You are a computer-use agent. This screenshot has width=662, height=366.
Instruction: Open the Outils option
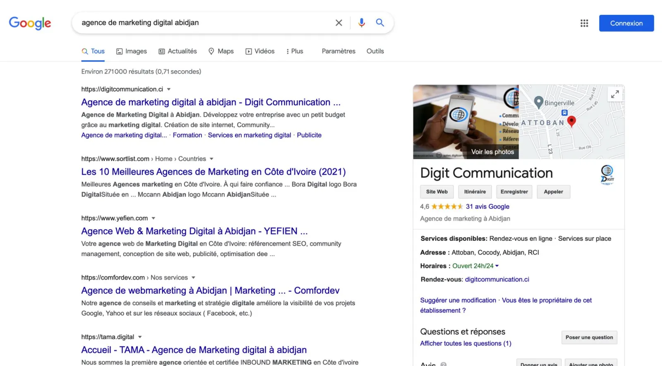(375, 51)
